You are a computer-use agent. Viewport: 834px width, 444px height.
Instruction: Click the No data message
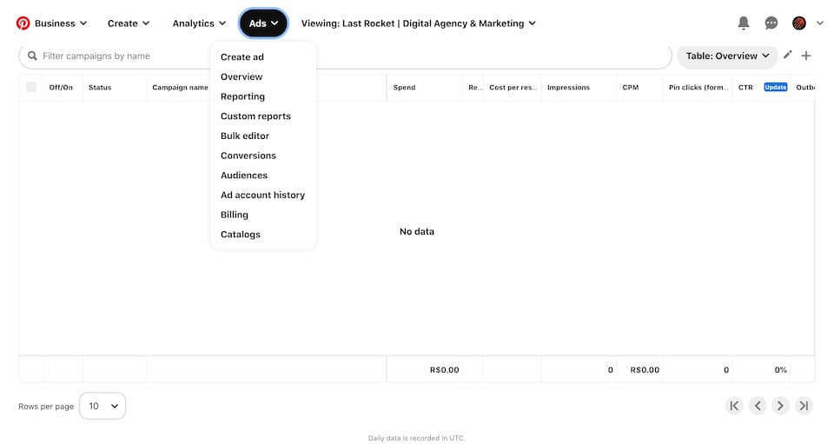[417, 231]
